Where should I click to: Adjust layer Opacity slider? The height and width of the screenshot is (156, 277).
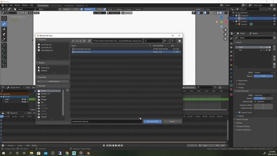tap(263, 76)
